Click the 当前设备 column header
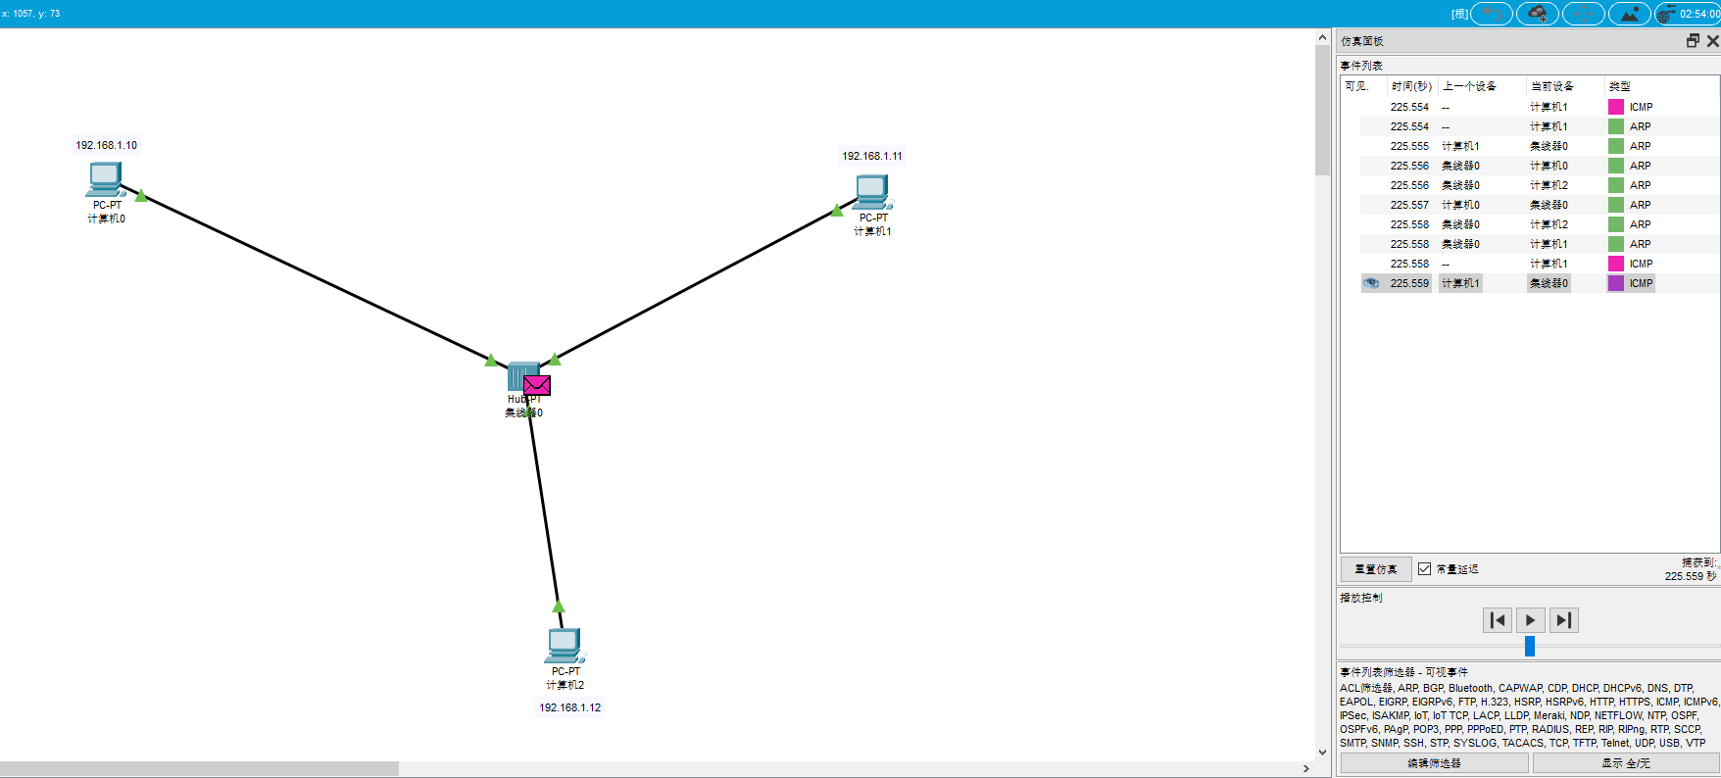Image resolution: width=1721 pixels, height=778 pixels. click(1552, 86)
